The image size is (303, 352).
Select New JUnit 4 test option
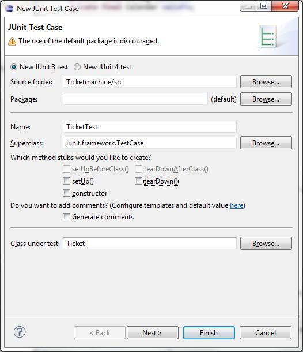point(77,67)
